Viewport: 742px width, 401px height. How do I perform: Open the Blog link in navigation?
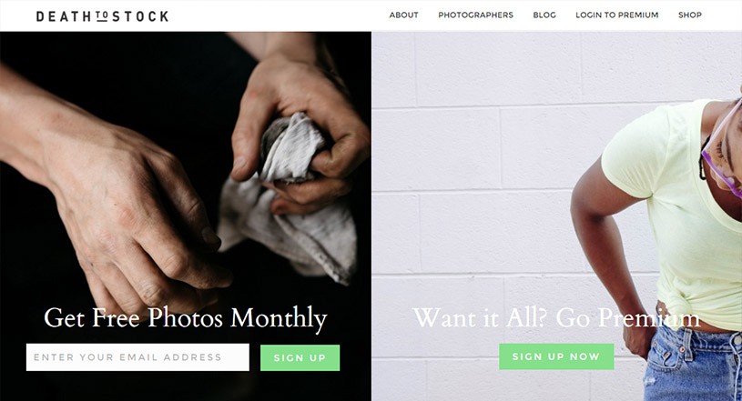(544, 15)
